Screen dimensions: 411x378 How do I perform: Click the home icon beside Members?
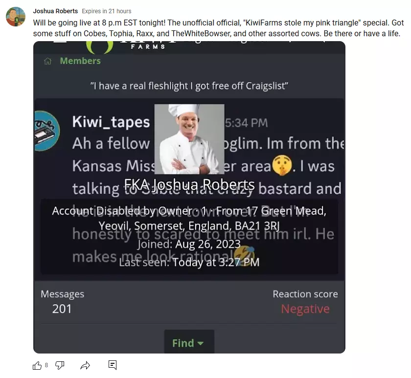pos(48,61)
